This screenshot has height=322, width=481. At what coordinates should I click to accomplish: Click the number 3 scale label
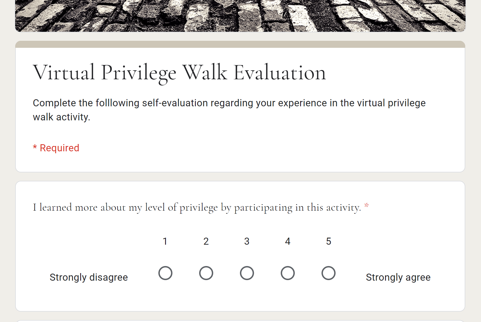click(247, 241)
